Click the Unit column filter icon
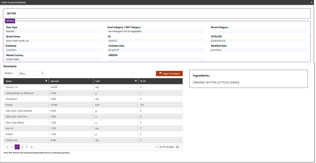The width and height of the screenshot is (316, 163). point(136,81)
